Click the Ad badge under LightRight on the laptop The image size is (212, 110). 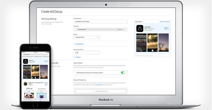(x=145, y=29)
